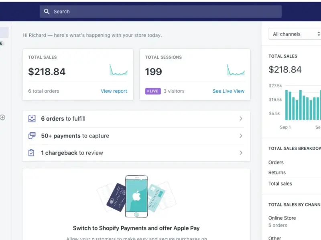The image size is (321, 240).
Task: Click the Total Sessions sparkline chart
Action: pyautogui.click(x=236, y=70)
